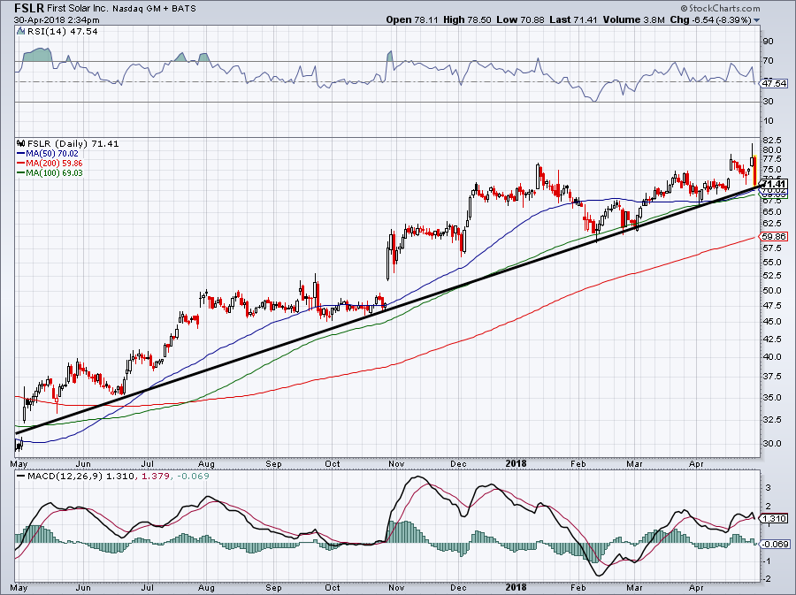Click the 82.5 price axis label
This screenshot has height=595, width=796.
(771, 140)
